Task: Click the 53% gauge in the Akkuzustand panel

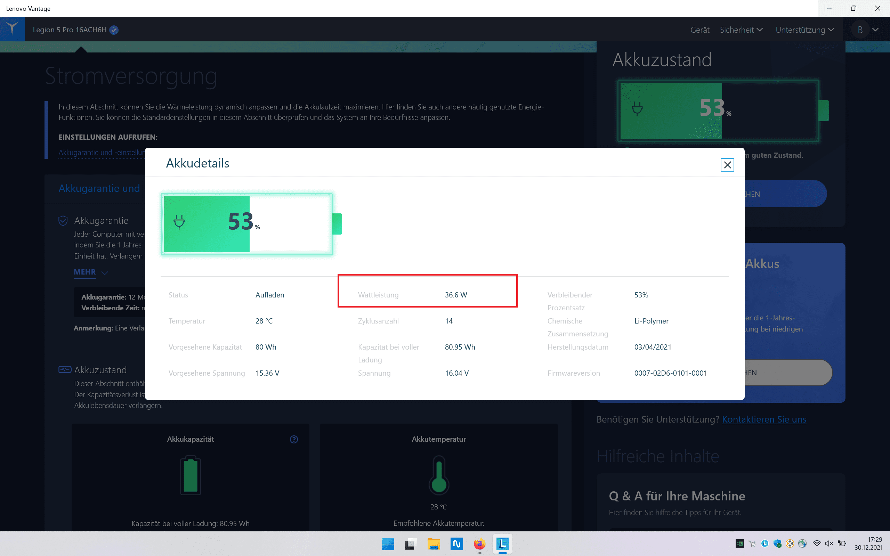Action: point(723,111)
